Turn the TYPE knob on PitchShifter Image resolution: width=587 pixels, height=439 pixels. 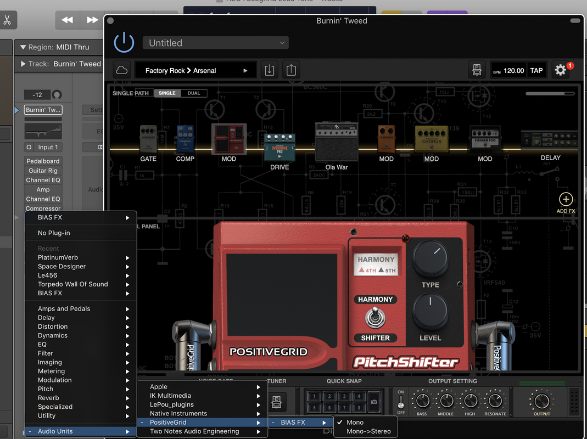pos(430,258)
